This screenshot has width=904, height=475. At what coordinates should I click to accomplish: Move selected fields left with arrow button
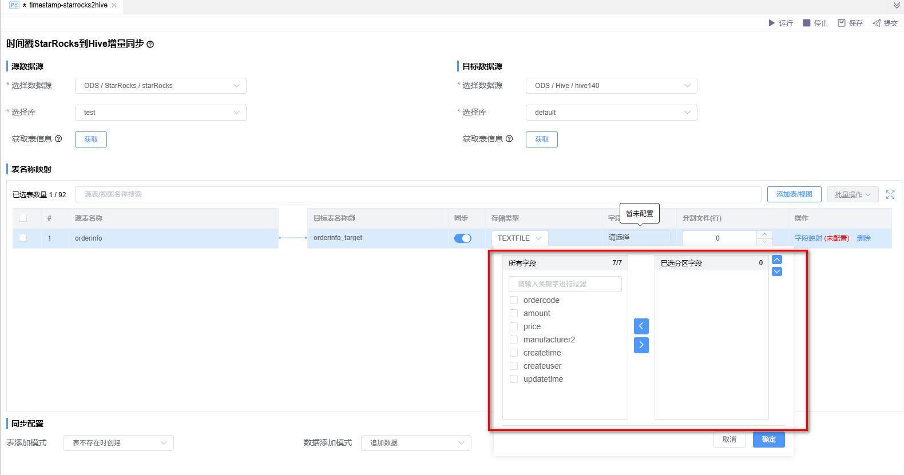click(641, 326)
